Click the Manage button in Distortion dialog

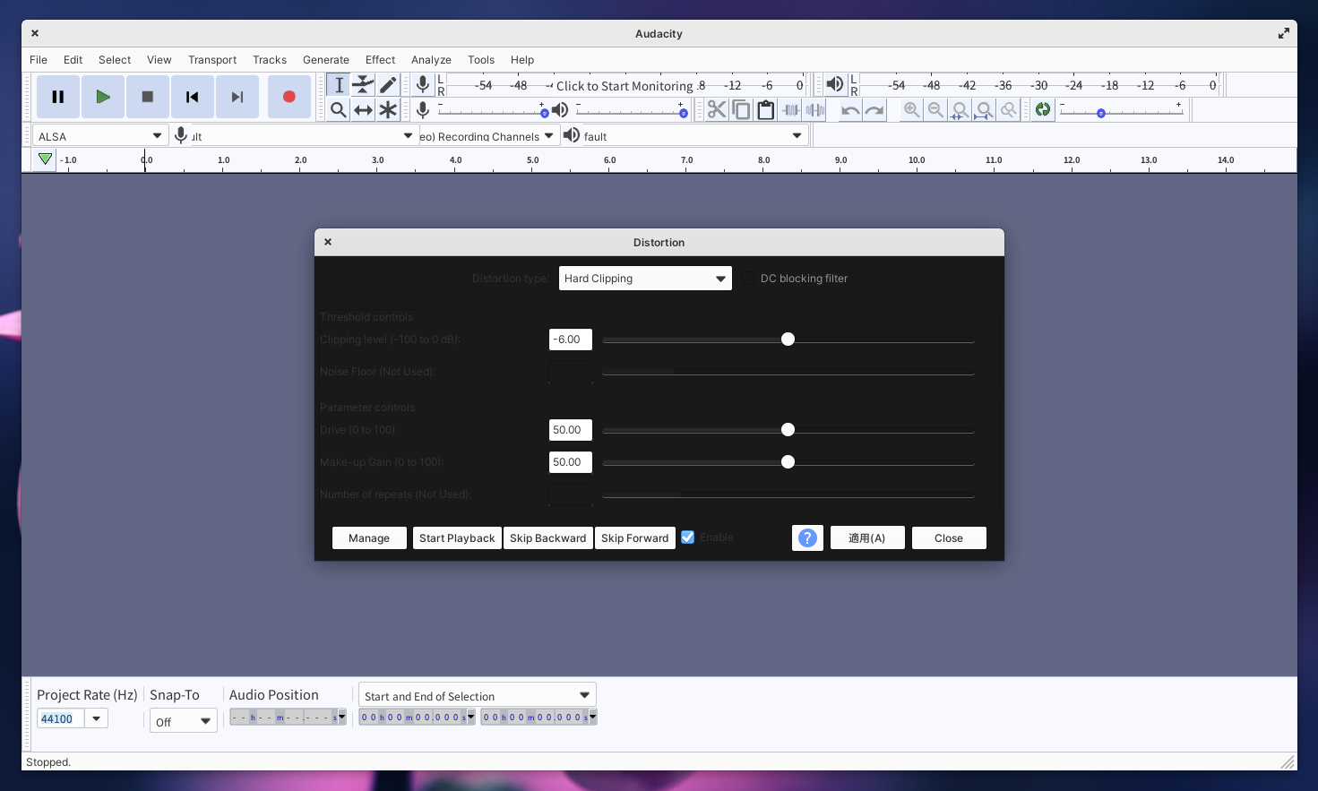click(369, 537)
